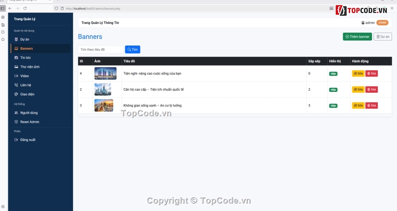Click Trang Quản Lý Thông Tin header text
Viewport: 397px width, 211px height.
pos(100,23)
